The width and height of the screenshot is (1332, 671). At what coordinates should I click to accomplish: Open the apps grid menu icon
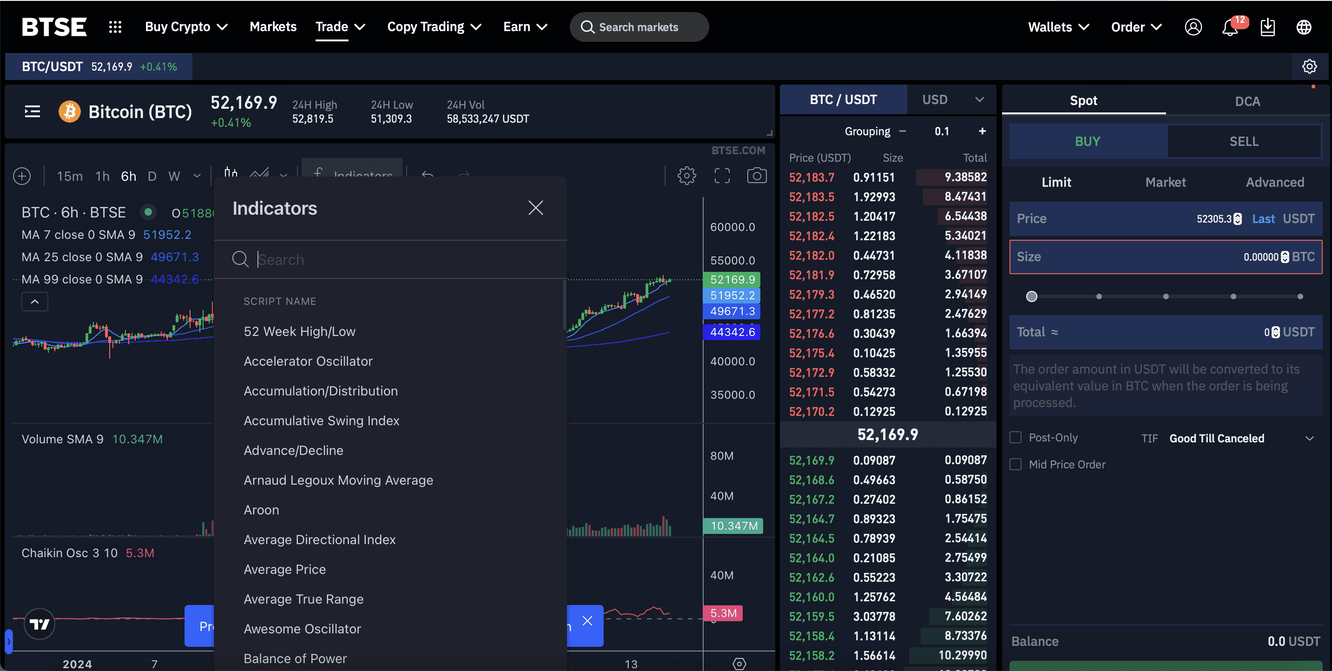click(115, 27)
